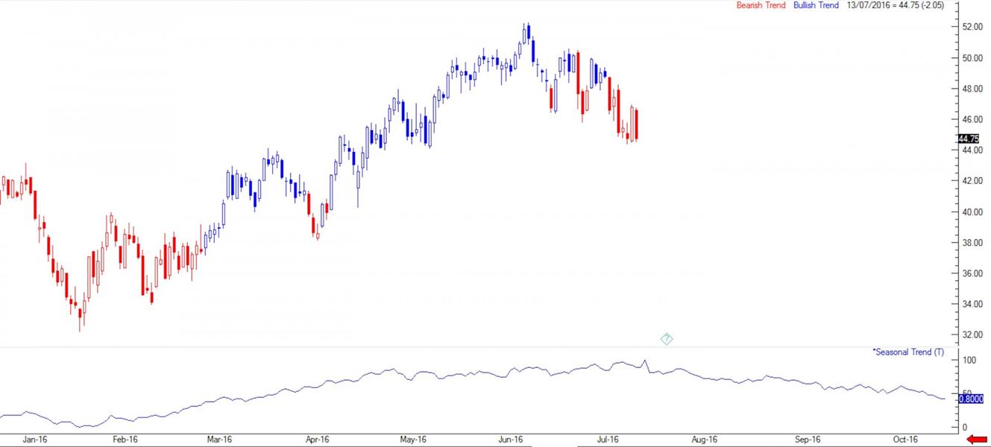This screenshot has height=447, width=991.
Task: Click the Jan-16 date axis label
Action: pos(34,440)
